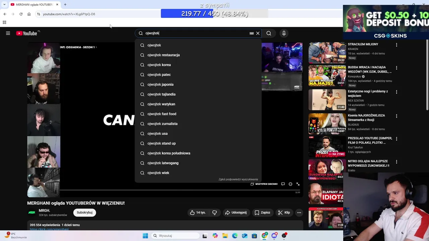Open more actions ellipsis beside Klip
Viewport: 429px width, 241px height.
(x=299, y=213)
